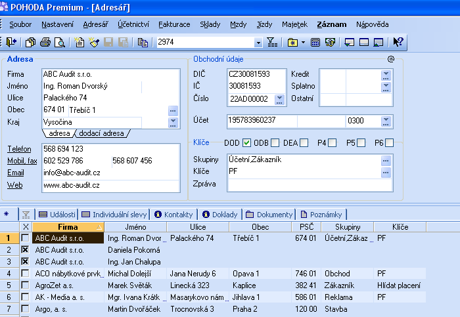Switch to the dodací adresa tab
460x317 pixels.
101,133
